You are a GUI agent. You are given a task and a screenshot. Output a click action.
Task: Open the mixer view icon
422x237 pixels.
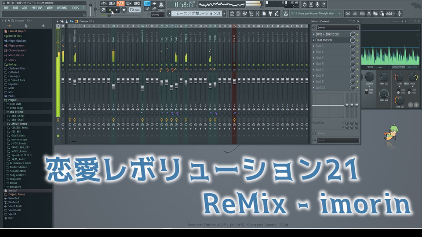point(258,14)
